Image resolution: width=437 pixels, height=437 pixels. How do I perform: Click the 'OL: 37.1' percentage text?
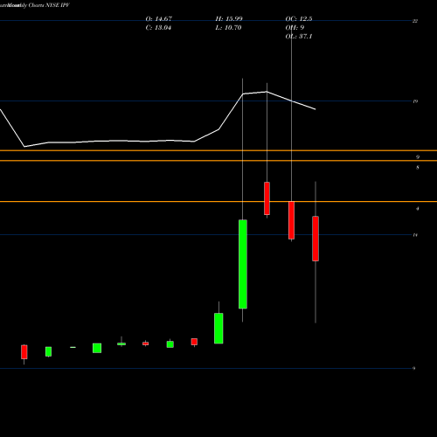(299, 37)
